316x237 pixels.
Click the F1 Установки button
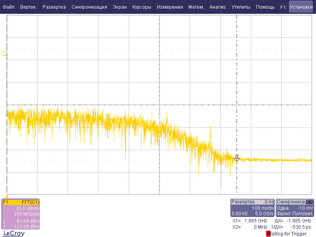301,7
